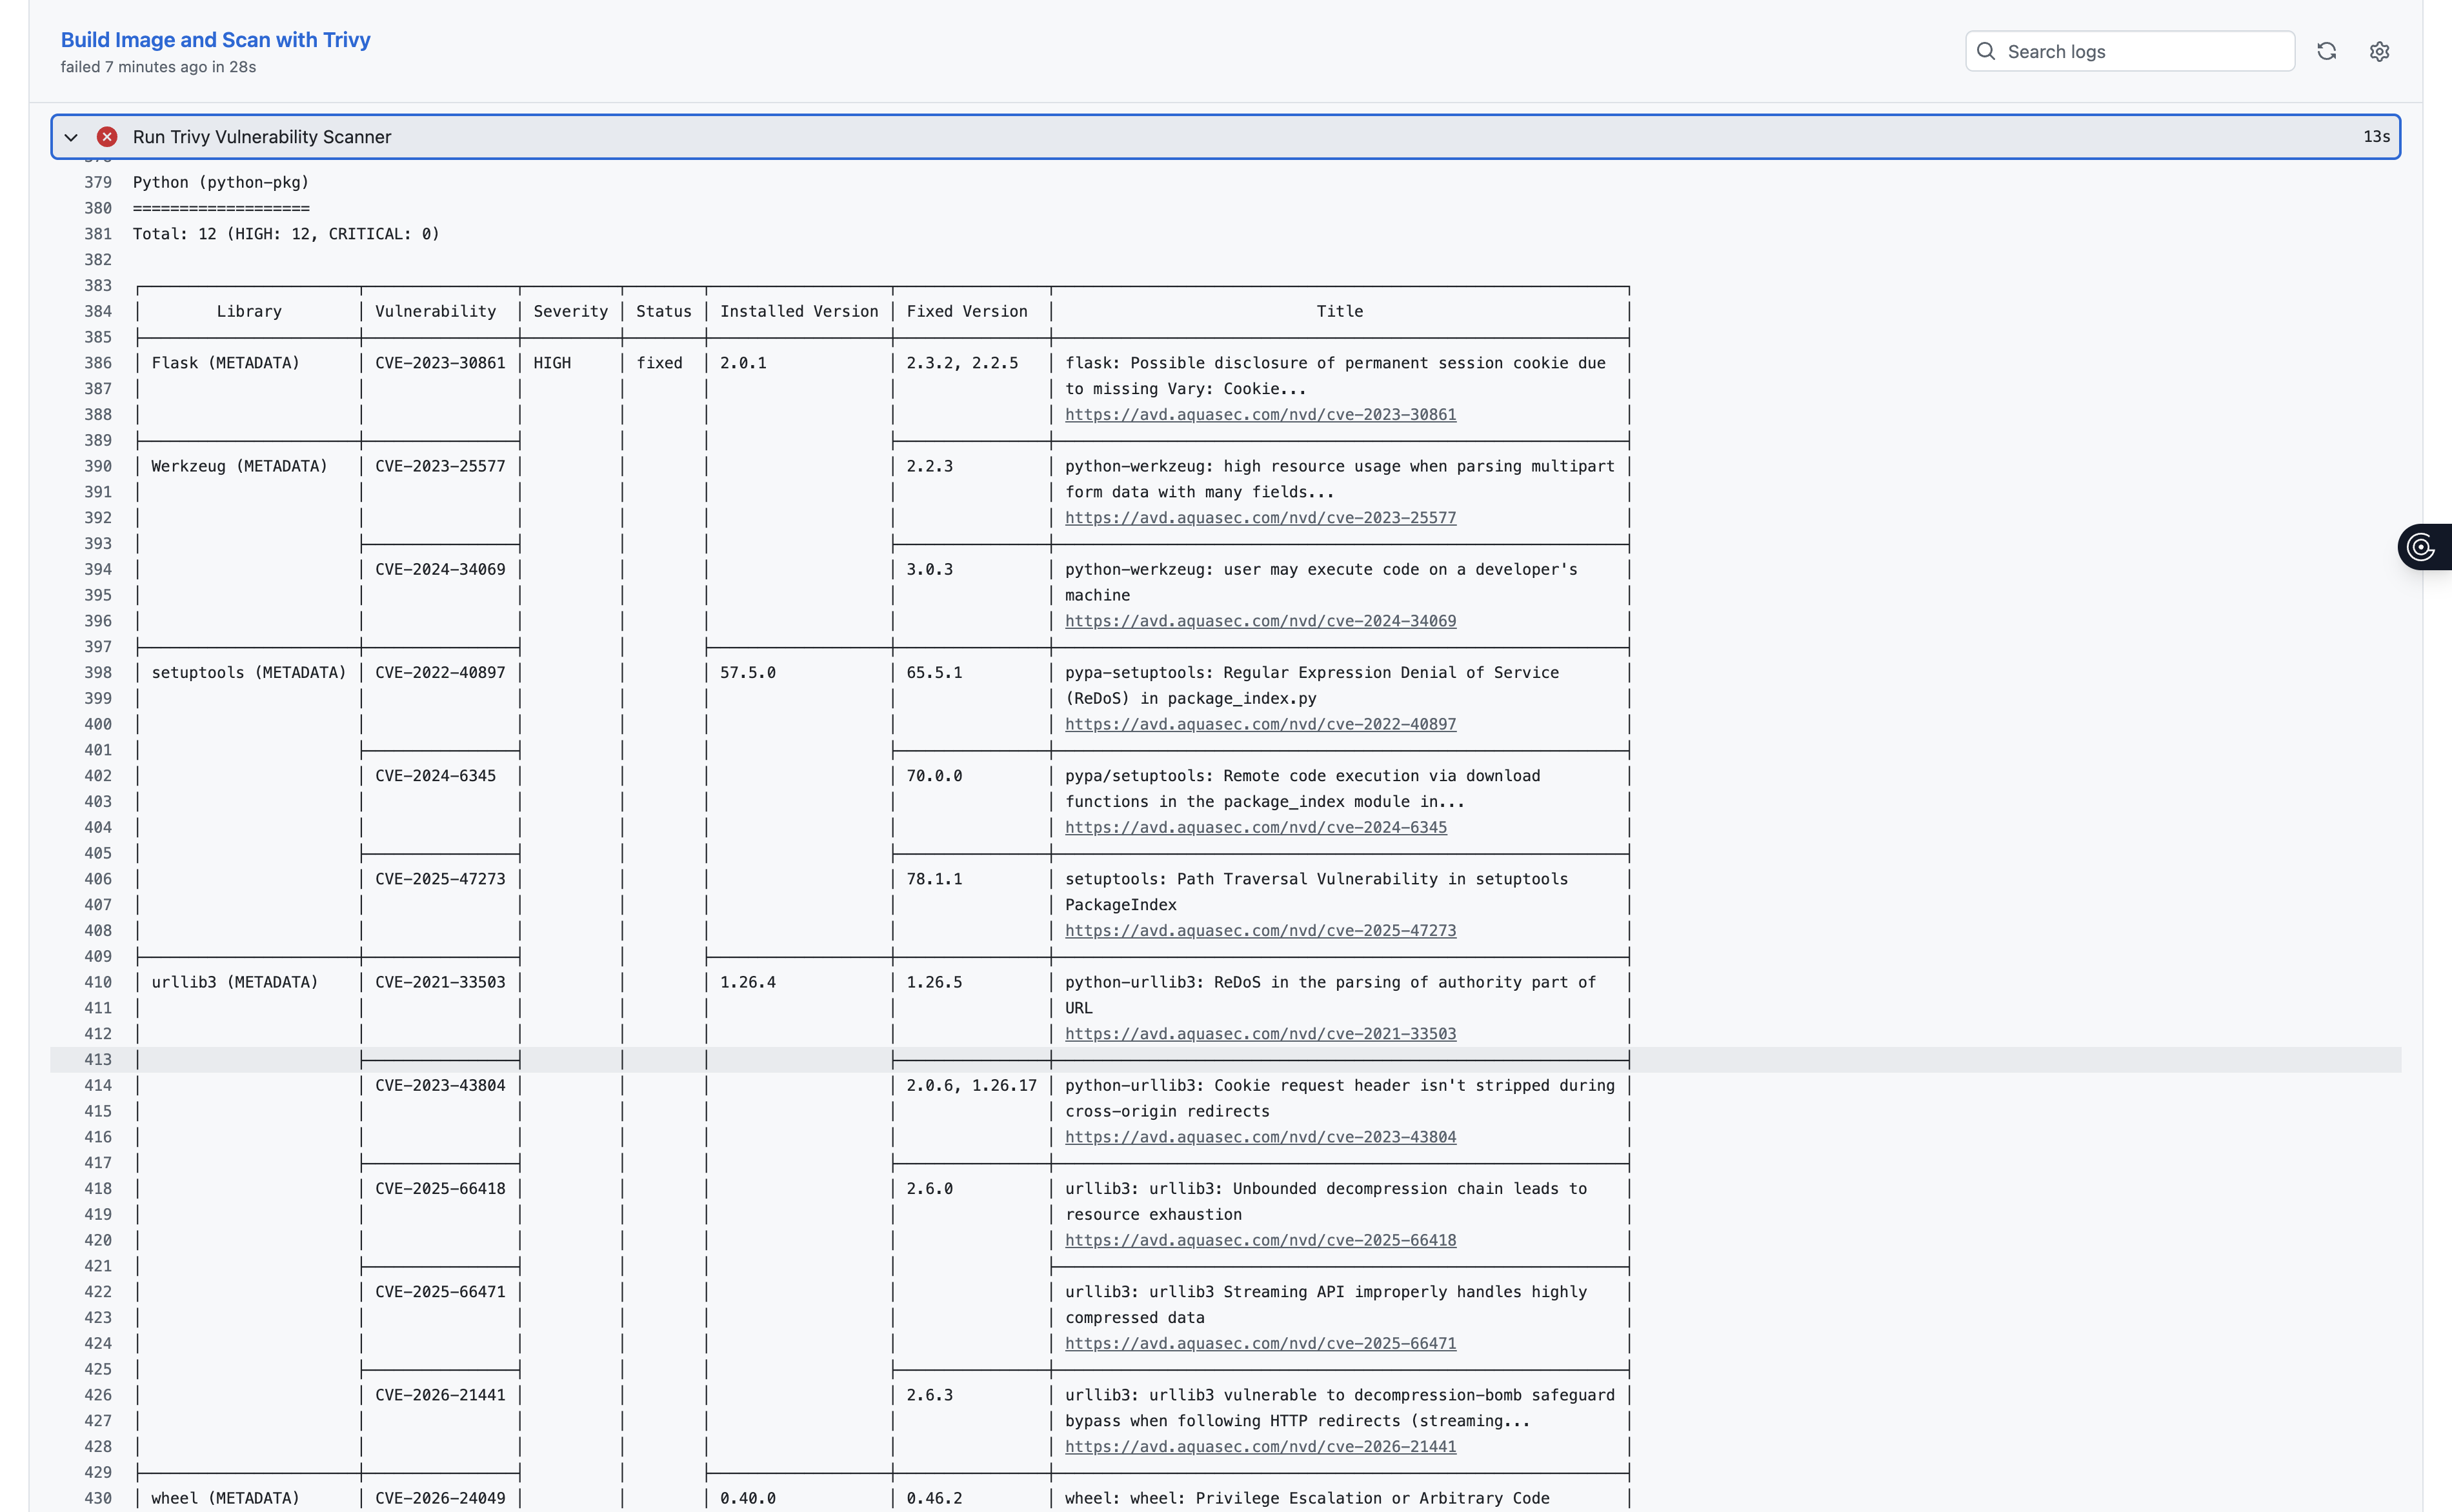Open the cve-2021-33503 aquasec link
Image resolution: width=2452 pixels, height=1512 pixels.
point(1260,1034)
